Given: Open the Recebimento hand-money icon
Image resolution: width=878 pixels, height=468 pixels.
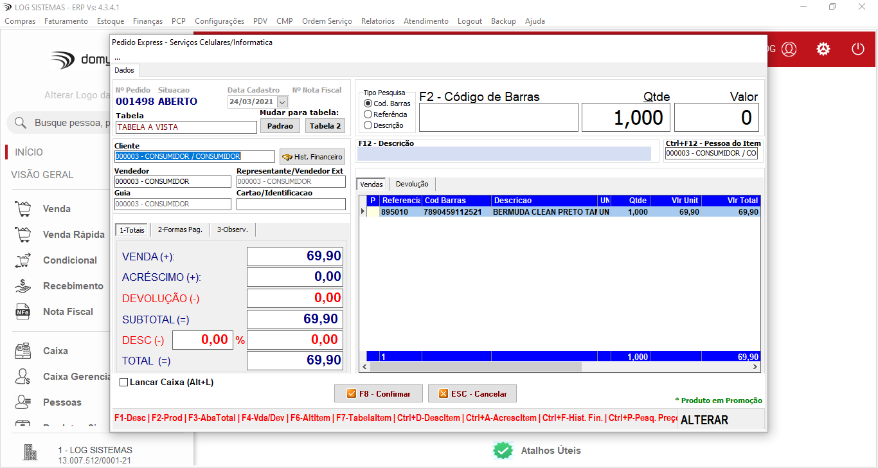Looking at the screenshot, I should pos(23,286).
